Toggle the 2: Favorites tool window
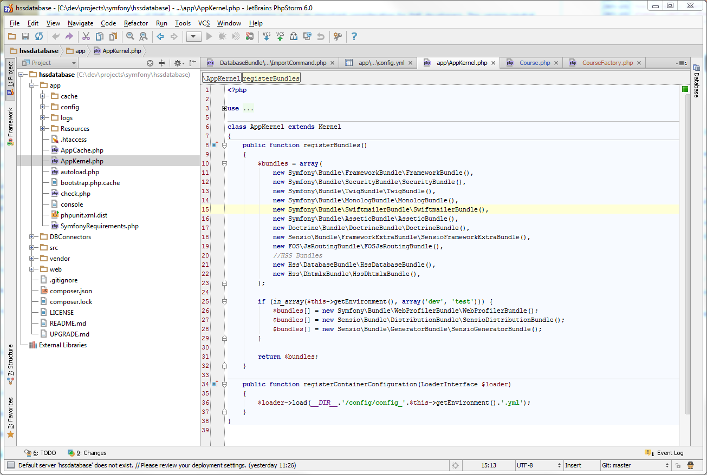This screenshot has height=475, width=707. point(10,418)
